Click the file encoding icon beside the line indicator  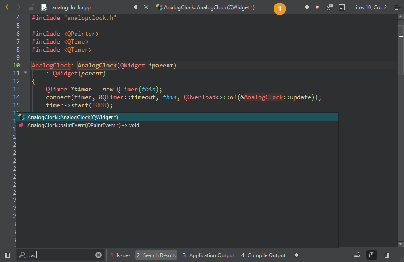point(342,7)
